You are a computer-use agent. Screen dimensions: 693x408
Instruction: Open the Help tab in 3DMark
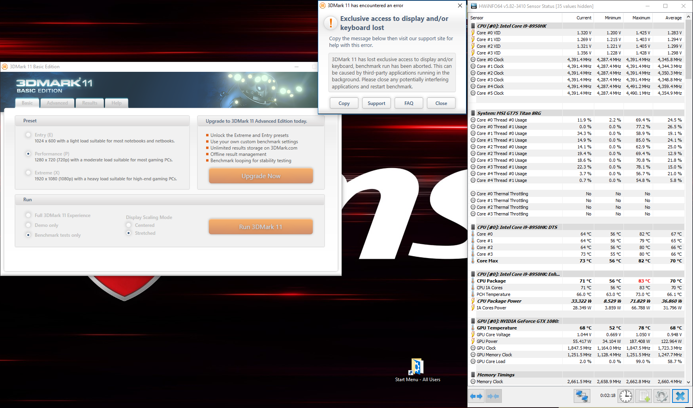click(x=116, y=103)
